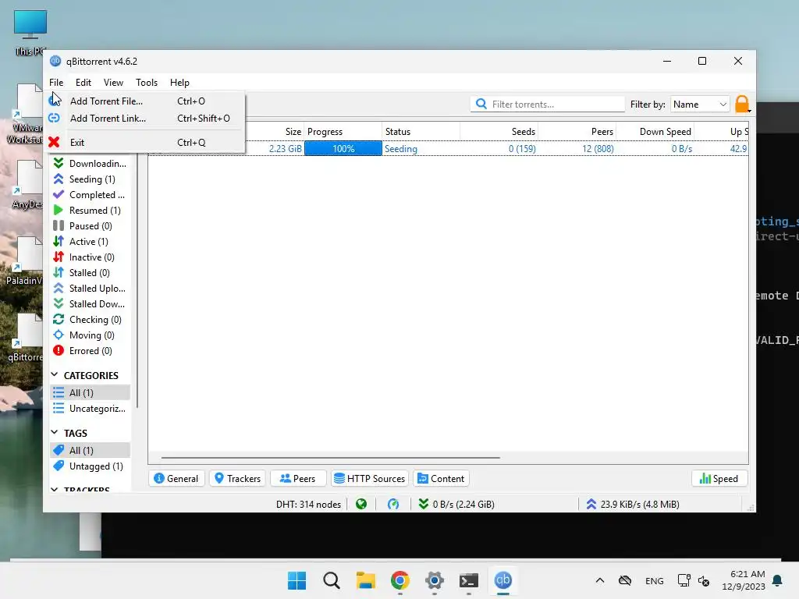Click the orange lock UI icon
Image resolution: width=799 pixels, height=599 pixels.
click(743, 104)
